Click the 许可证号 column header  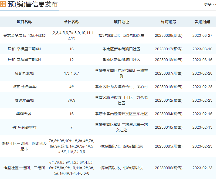(169, 22)
